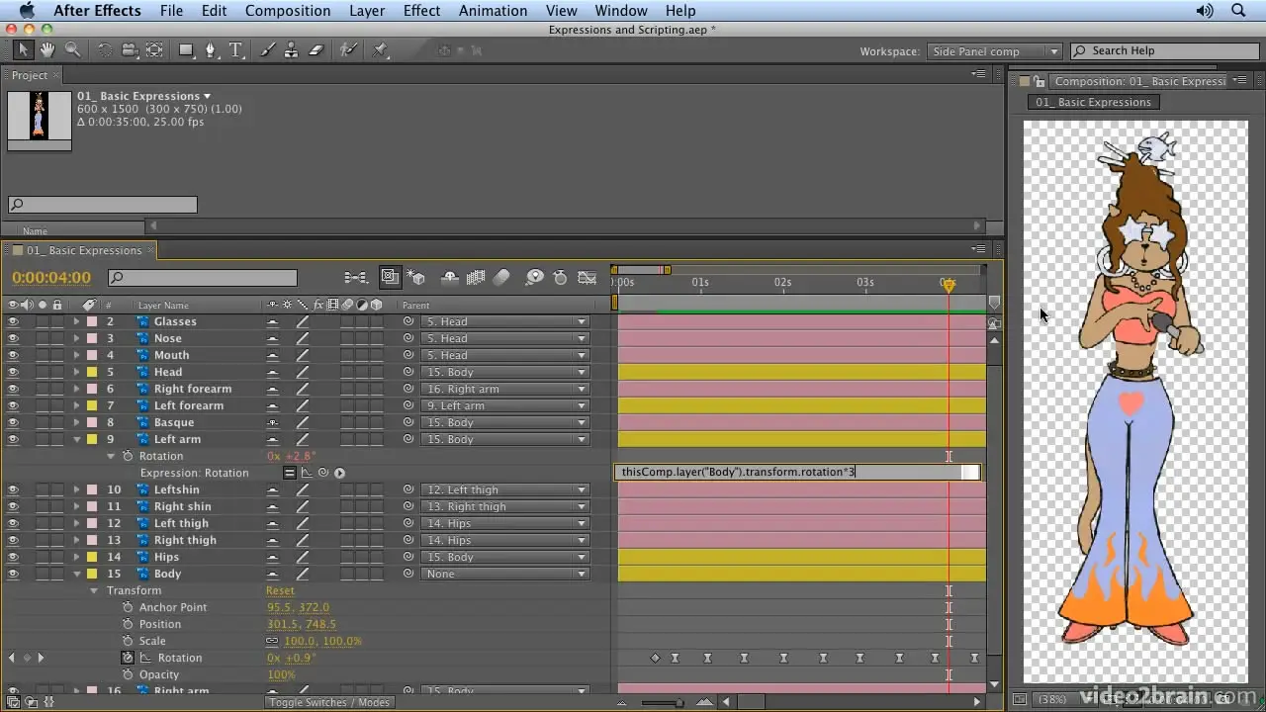This screenshot has width=1266, height=712.
Task: Show expression post-graph icon
Action: click(x=306, y=473)
